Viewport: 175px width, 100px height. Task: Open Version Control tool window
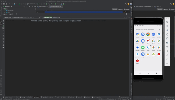[x=8, y=97]
